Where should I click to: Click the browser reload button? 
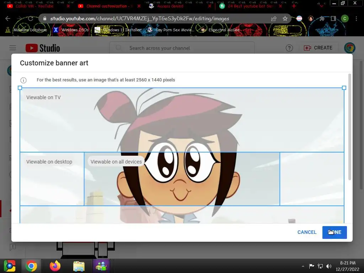click(x=31, y=18)
